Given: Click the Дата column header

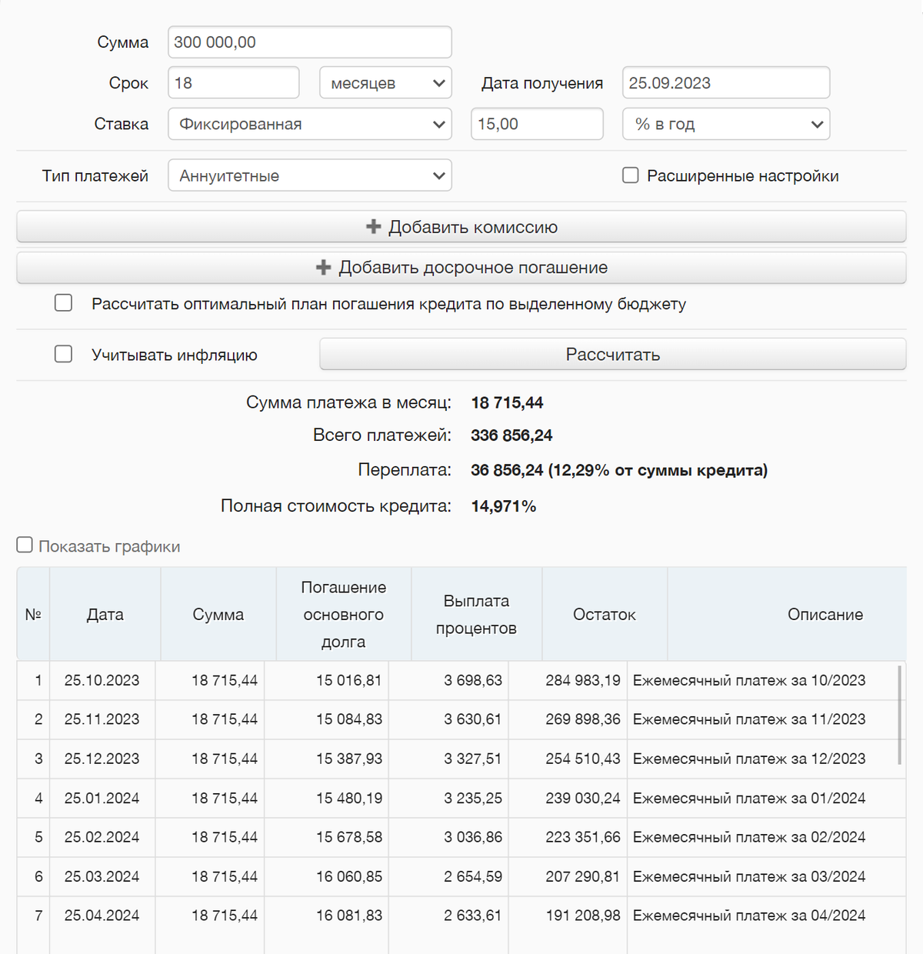Looking at the screenshot, I should [x=105, y=614].
